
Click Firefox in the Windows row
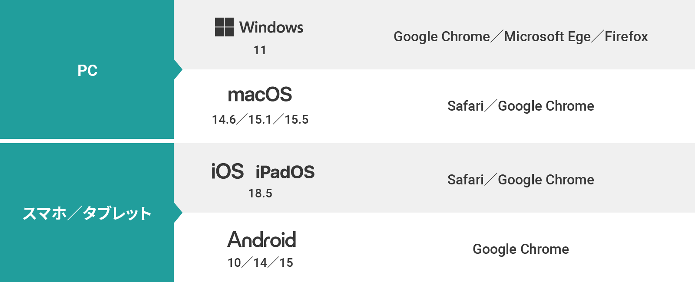click(626, 37)
